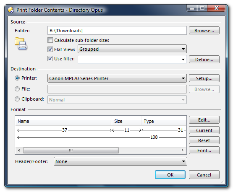
Task: Click the Define... filter button
Action: coord(204,60)
